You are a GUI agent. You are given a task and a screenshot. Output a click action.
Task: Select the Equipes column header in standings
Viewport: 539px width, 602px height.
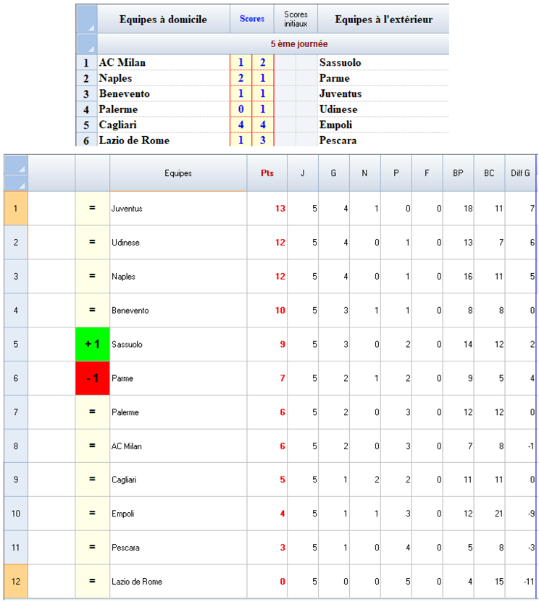click(x=178, y=174)
